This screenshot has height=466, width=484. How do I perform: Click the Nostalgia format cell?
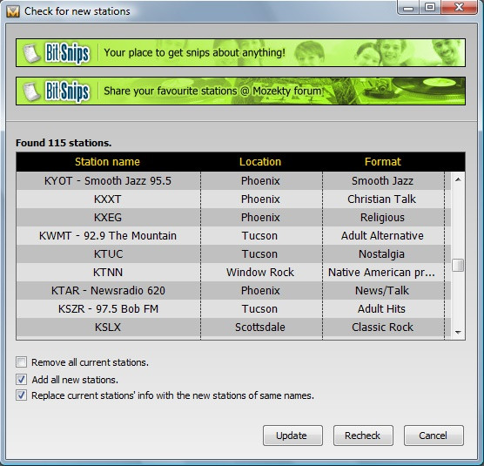tap(383, 253)
